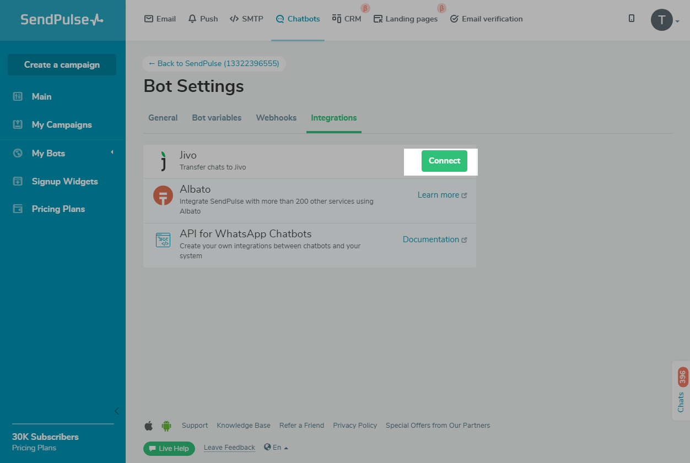
Task: Click the mobile device icon in header
Action: coord(632,19)
